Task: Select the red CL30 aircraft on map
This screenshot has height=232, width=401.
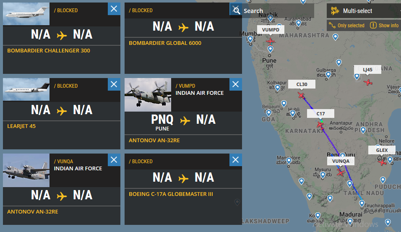Action: (x=301, y=95)
